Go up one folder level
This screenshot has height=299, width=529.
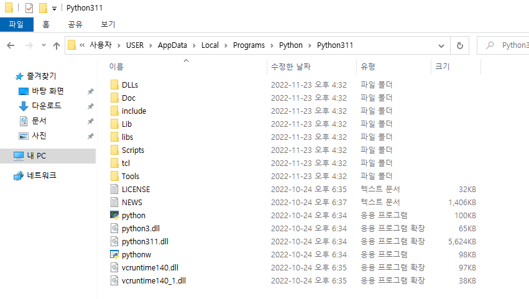(x=57, y=45)
